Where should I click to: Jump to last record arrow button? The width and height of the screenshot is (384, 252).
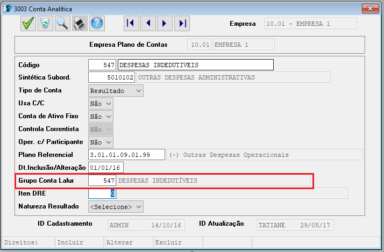click(x=182, y=24)
